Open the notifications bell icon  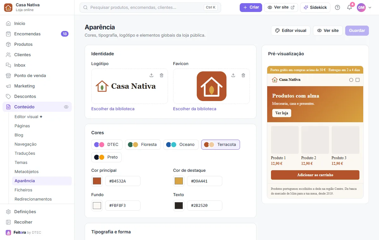(x=349, y=8)
